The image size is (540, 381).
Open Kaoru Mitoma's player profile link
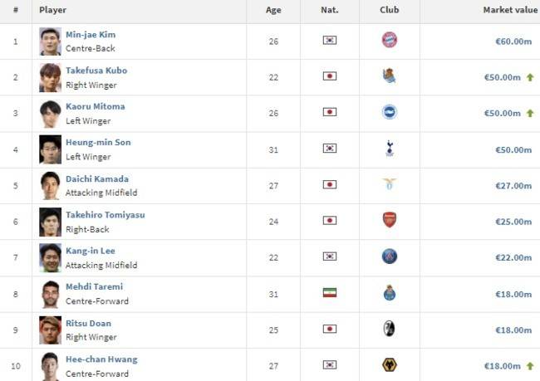point(96,106)
